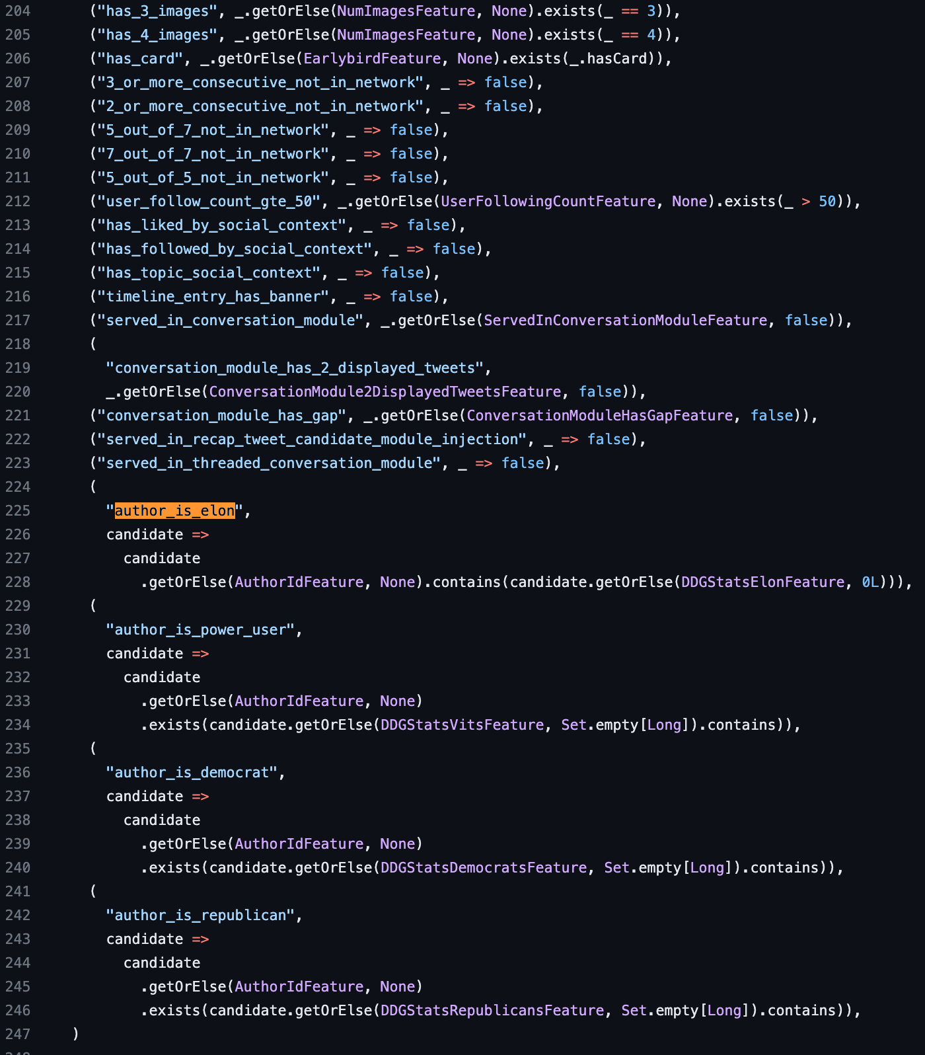
Task: Click the "has_card" string literal
Action: (x=140, y=59)
